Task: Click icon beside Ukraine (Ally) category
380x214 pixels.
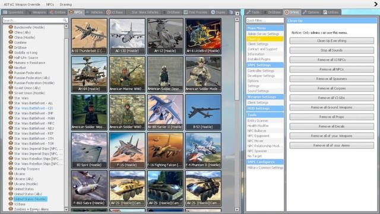Action: 11,178
